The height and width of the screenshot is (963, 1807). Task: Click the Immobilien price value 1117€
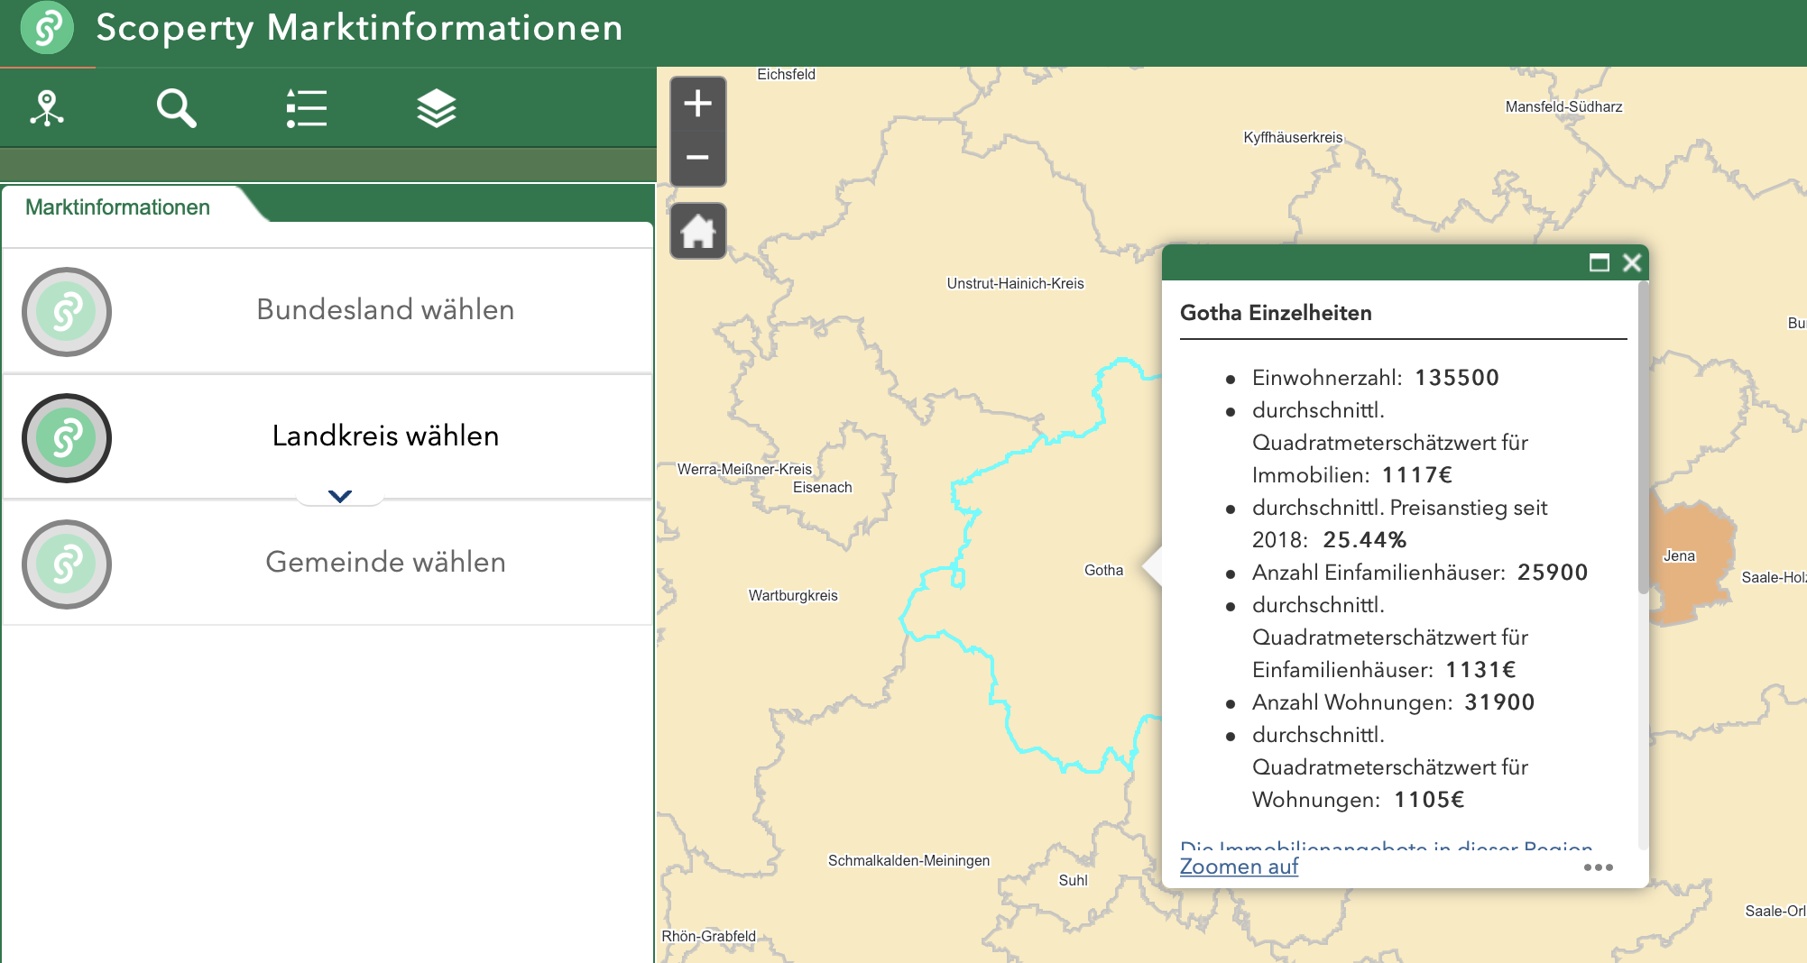[1416, 475]
